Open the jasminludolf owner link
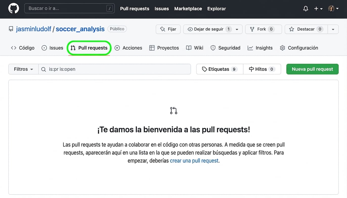Screen dimensions: 347x198 point(34,29)
